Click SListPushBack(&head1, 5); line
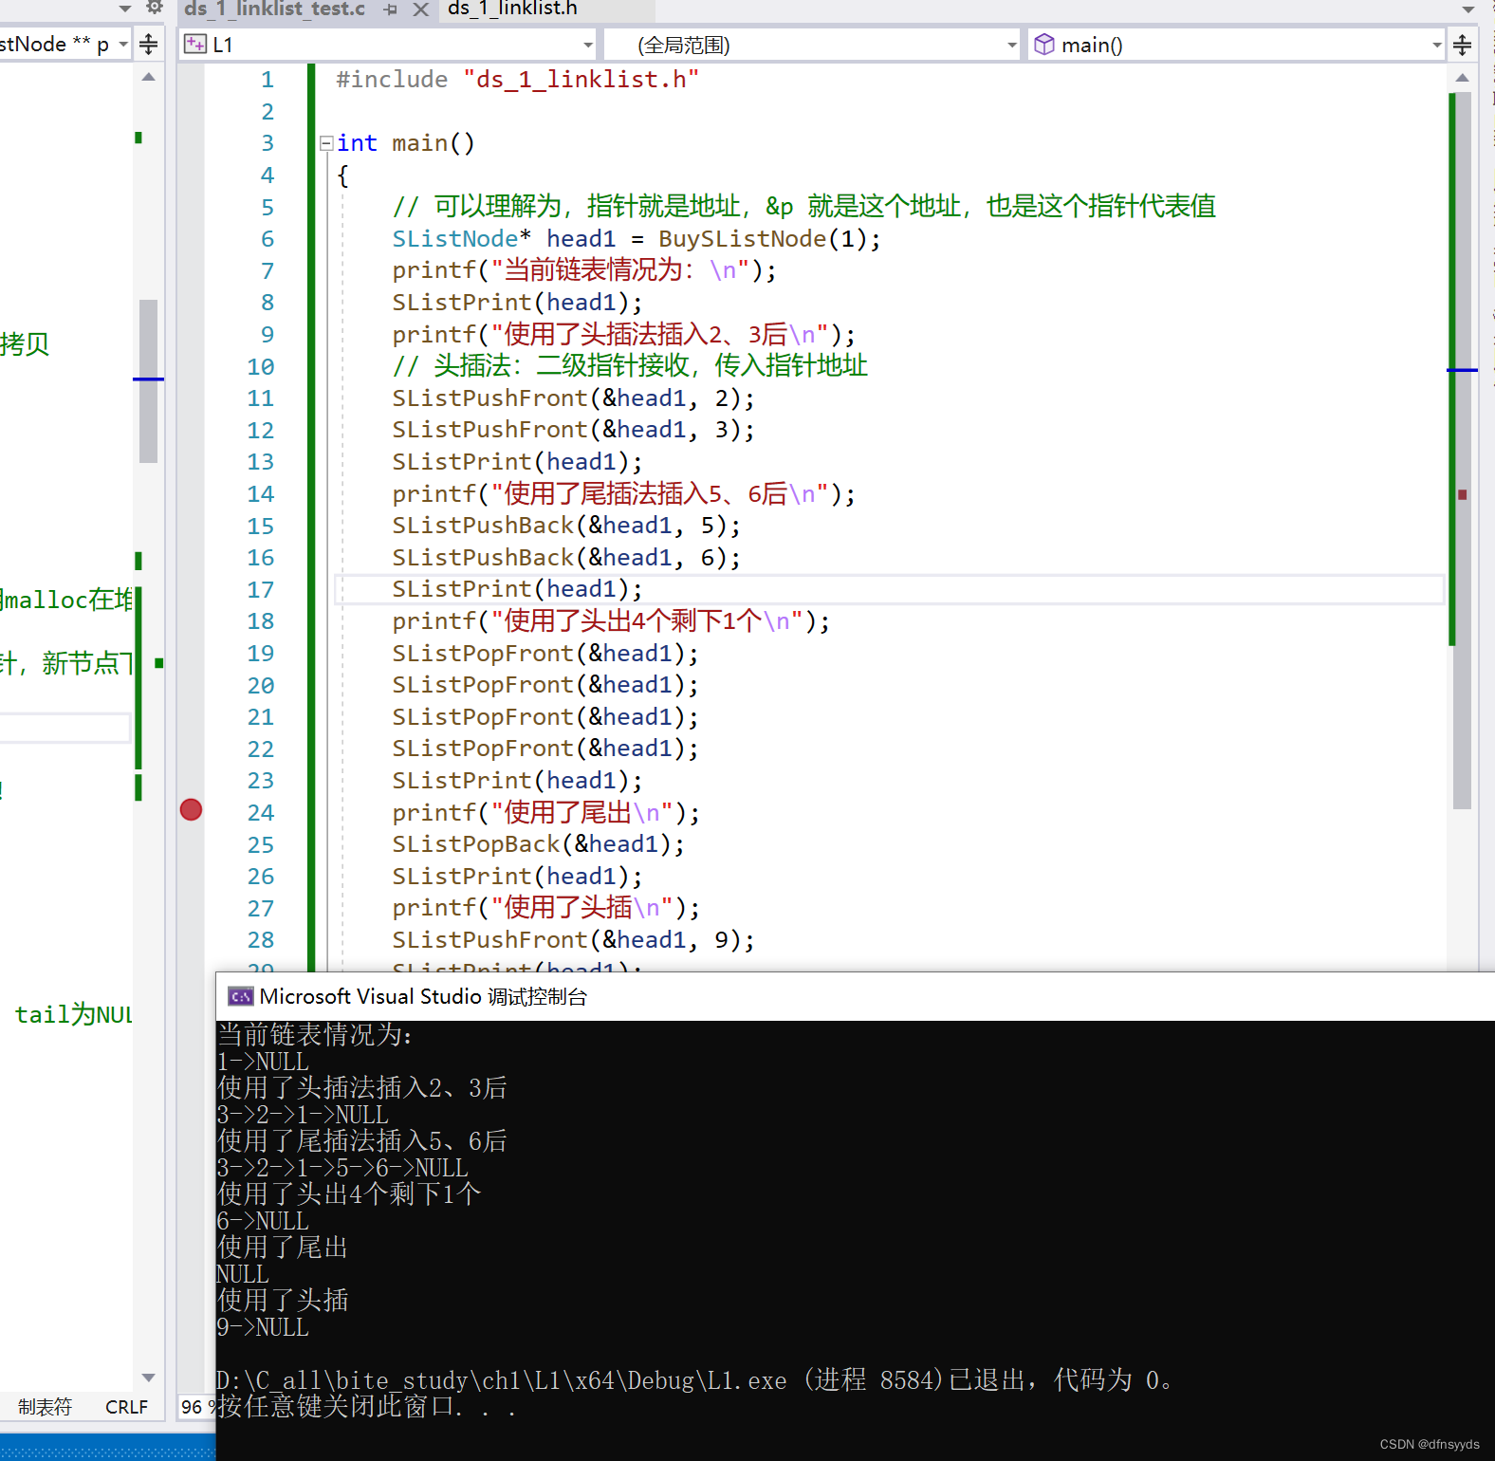Image resolution: width=1495 pixels, height=1461 pixels. pos(566,526)
